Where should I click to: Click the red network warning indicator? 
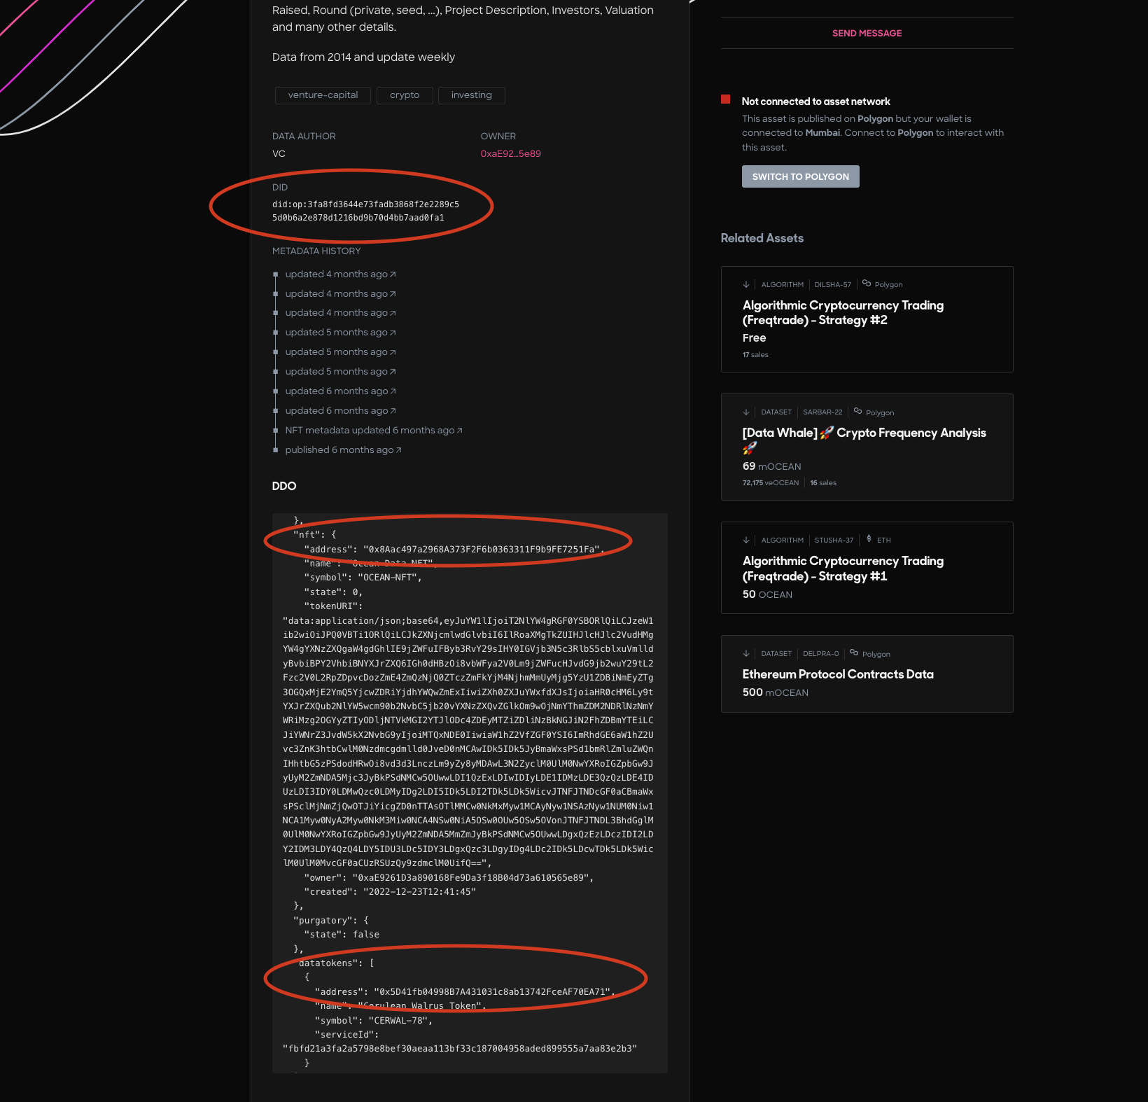pyautogui.click(x=726, y=99)
